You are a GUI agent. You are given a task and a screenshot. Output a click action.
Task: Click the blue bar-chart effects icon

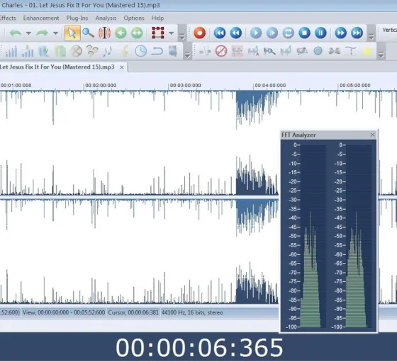(11, 51)
